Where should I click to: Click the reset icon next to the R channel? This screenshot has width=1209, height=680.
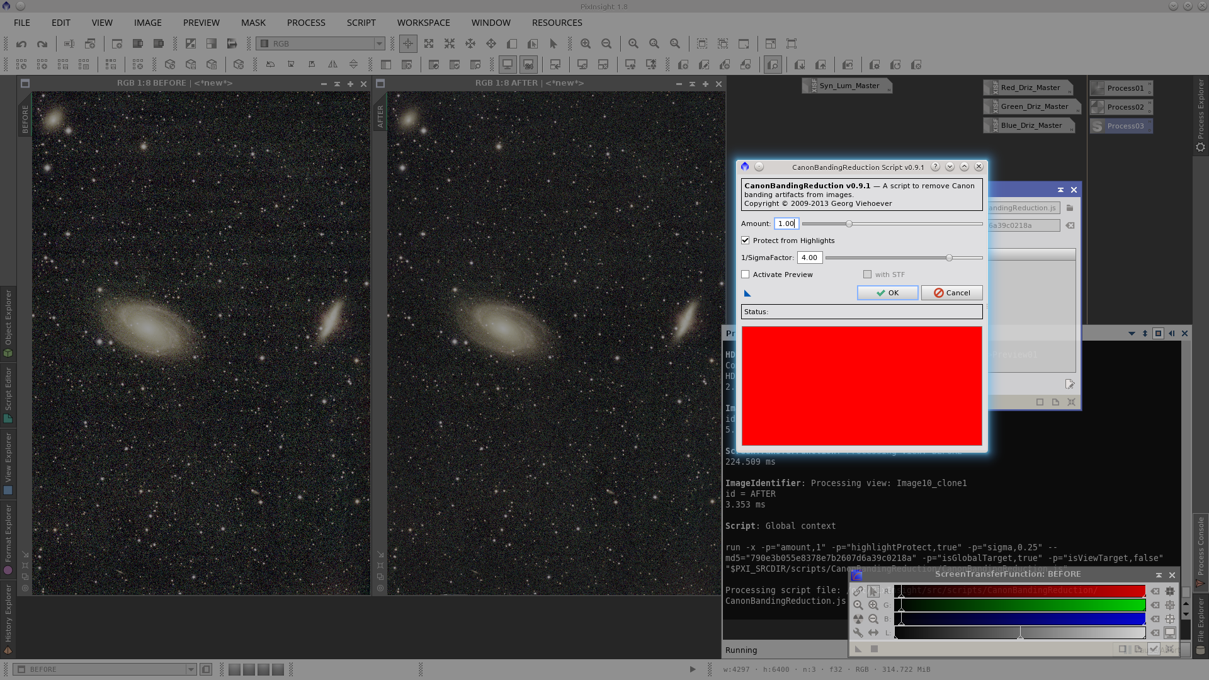[1155, 591]
